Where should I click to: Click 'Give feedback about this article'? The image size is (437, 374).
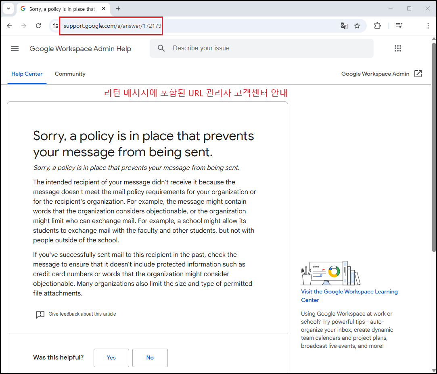tap(82, 314)
